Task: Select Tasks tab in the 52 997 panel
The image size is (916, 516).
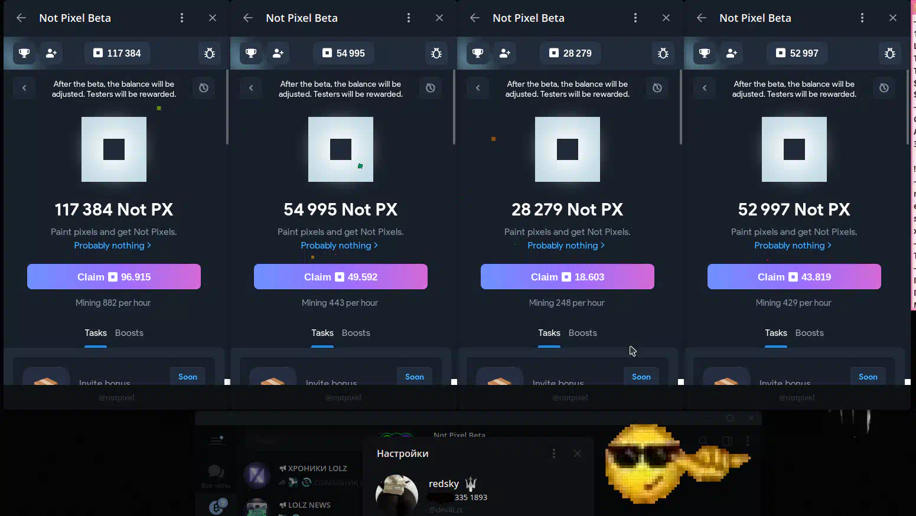Action: coord(776,333)
